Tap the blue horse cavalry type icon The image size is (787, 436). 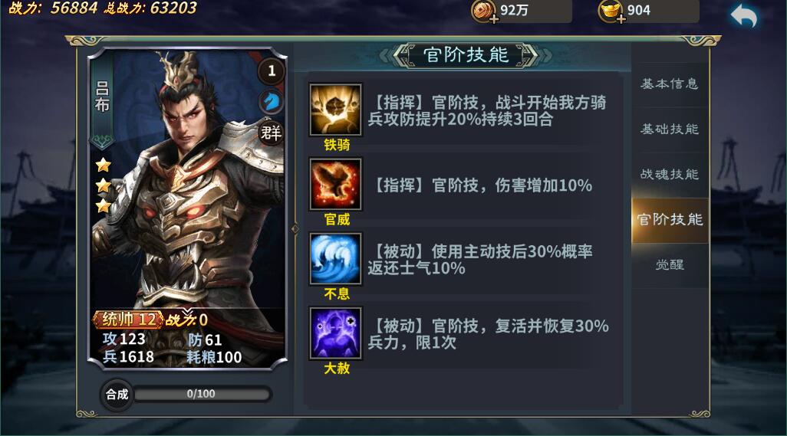click(272, 102)
